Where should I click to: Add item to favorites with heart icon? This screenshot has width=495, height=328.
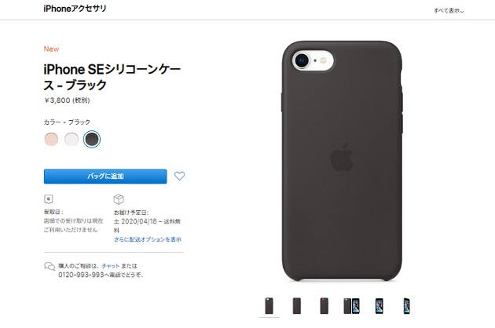click(x=179, y=176)
